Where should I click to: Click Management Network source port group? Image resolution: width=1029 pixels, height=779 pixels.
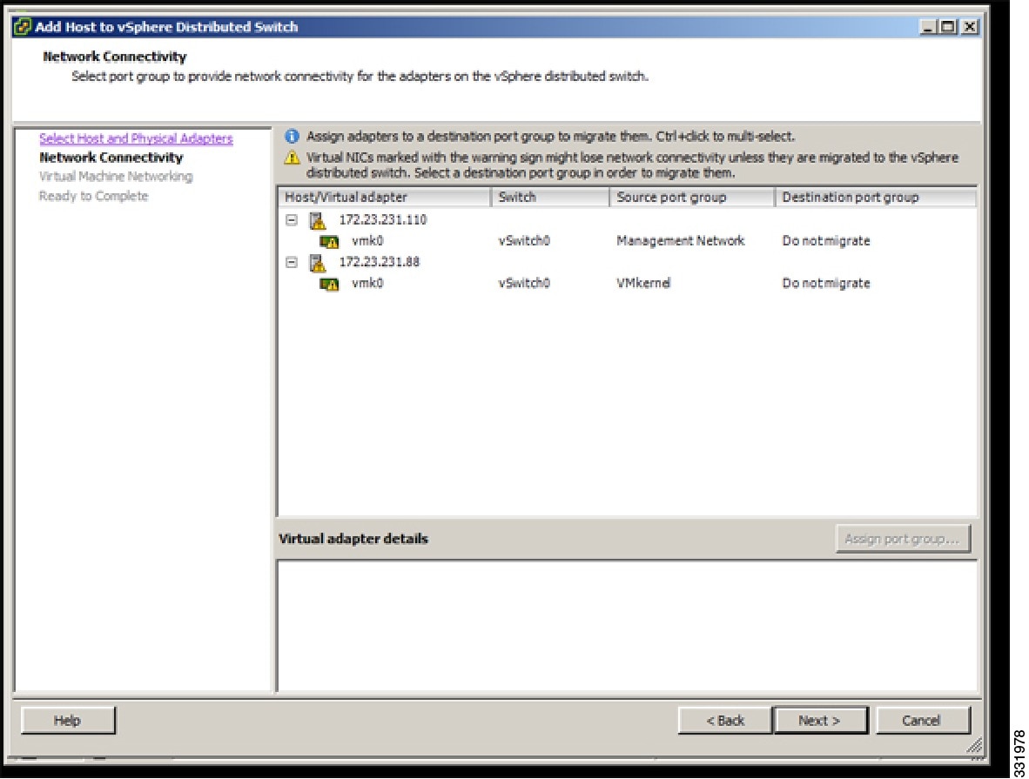coord(681,241)
